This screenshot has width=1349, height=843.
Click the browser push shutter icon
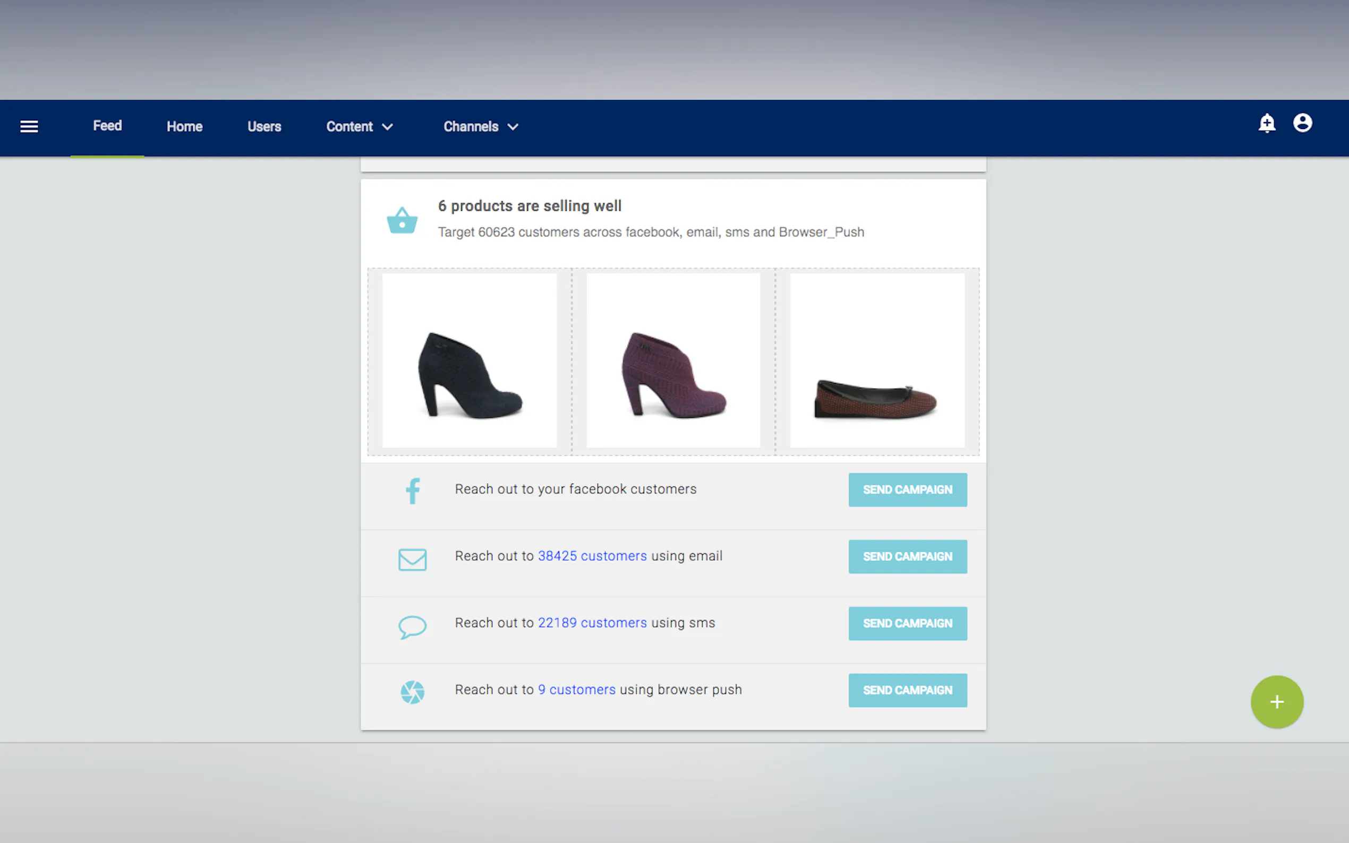coord(413,692)
